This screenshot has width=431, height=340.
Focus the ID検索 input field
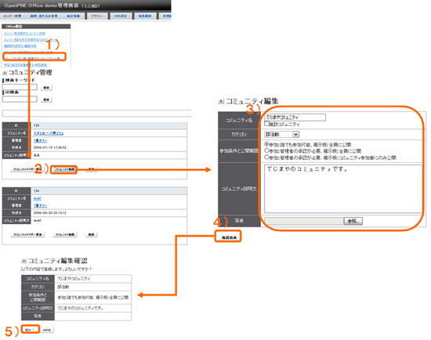(20, 99)
